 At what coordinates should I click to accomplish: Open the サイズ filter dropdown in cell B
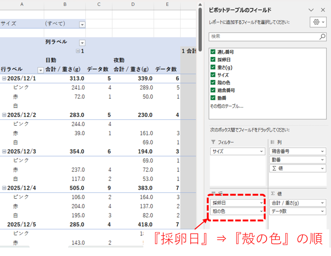pyautogui.click(x=82, y=25)
